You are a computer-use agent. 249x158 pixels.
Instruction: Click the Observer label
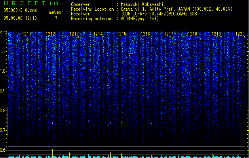(x=80, y=4)
